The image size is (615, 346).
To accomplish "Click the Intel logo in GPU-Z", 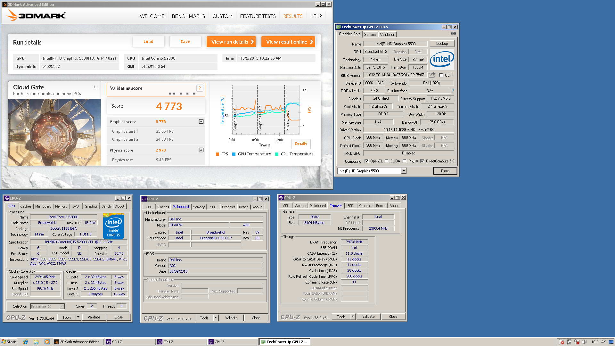I will click(442, 59).
